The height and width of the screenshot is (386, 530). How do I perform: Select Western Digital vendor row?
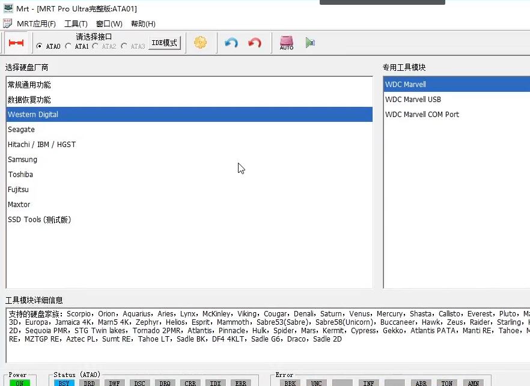(189, 115)
